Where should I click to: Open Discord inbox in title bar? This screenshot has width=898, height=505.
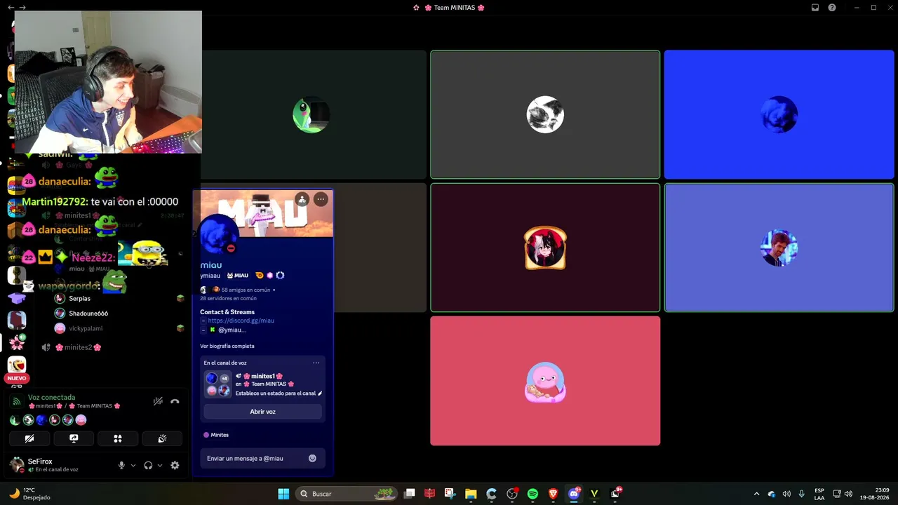[815, 8]
